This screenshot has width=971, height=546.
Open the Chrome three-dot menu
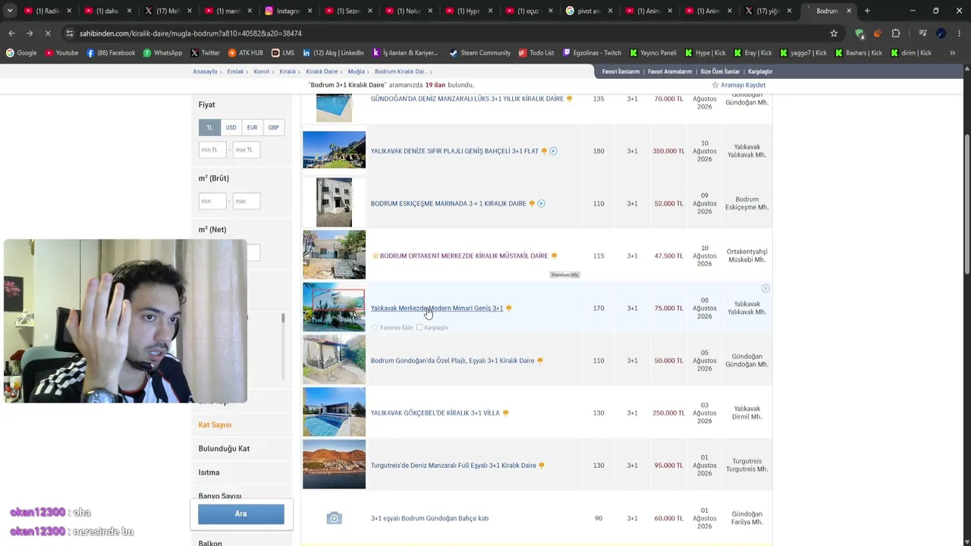point(959,33)
